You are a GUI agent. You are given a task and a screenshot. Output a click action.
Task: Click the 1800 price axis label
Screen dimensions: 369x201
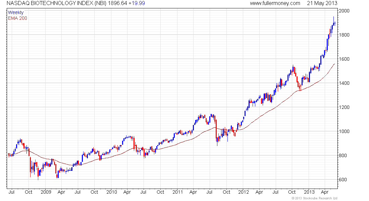(x=344, y=35)
